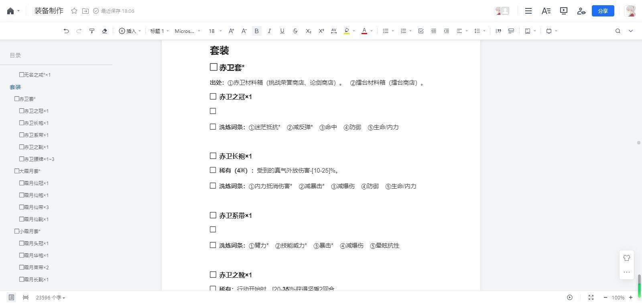This screenshot has height=303, width=642.
Task: Open heading style dropdown 标题 1
Action: pyautogui.click(x=160, y=31)
